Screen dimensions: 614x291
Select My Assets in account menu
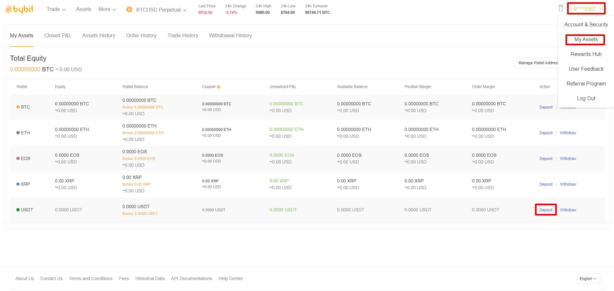[586, 39]
